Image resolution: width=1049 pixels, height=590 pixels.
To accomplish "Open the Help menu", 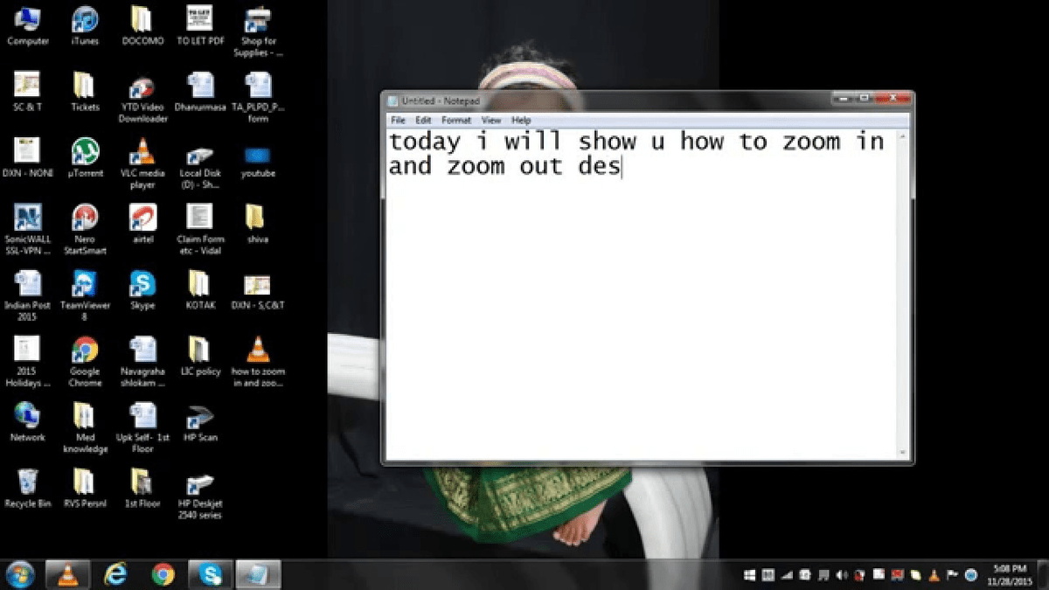I will click(x=522, y=120).
